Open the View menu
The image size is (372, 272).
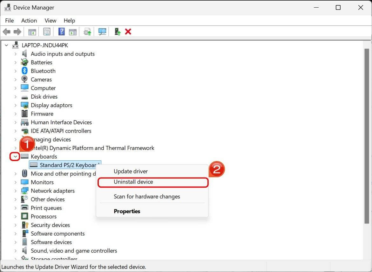(50, 20)
